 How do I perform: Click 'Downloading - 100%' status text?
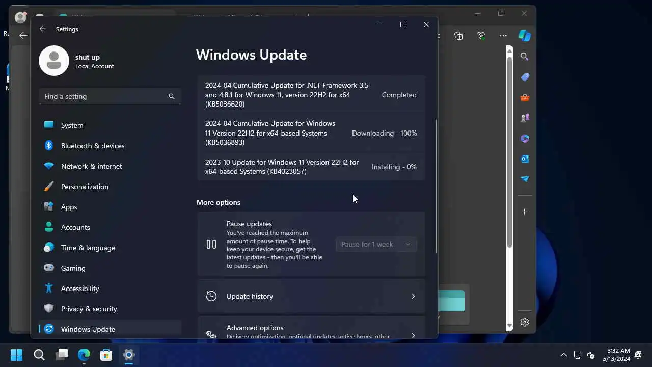(385, 133)
